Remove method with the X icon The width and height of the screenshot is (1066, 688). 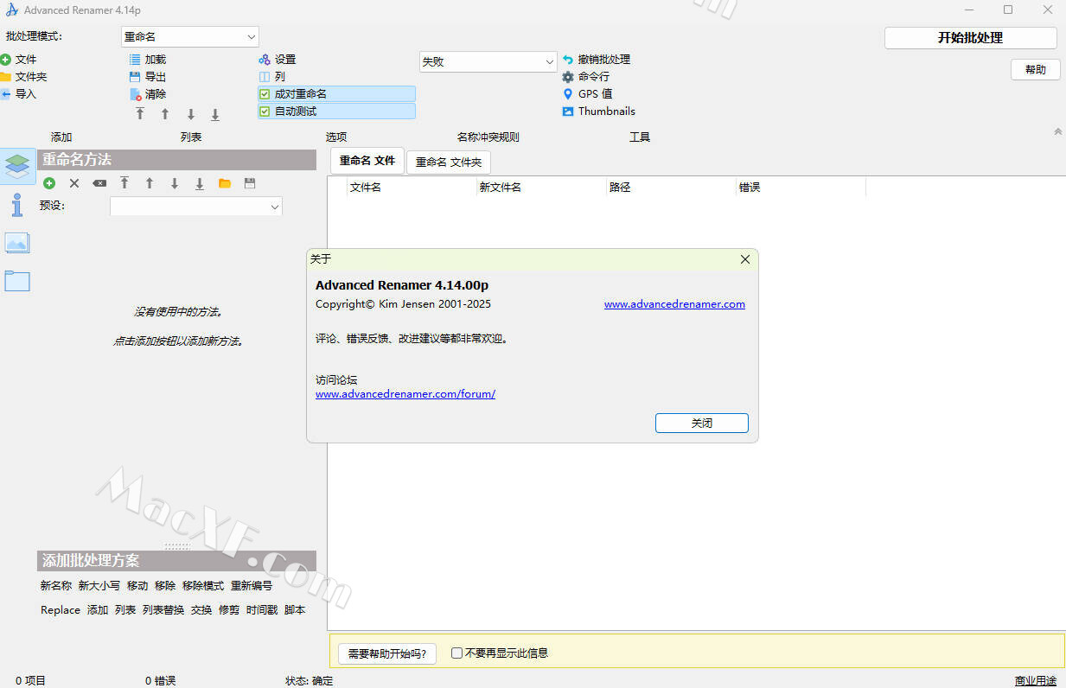click(74, 183)
